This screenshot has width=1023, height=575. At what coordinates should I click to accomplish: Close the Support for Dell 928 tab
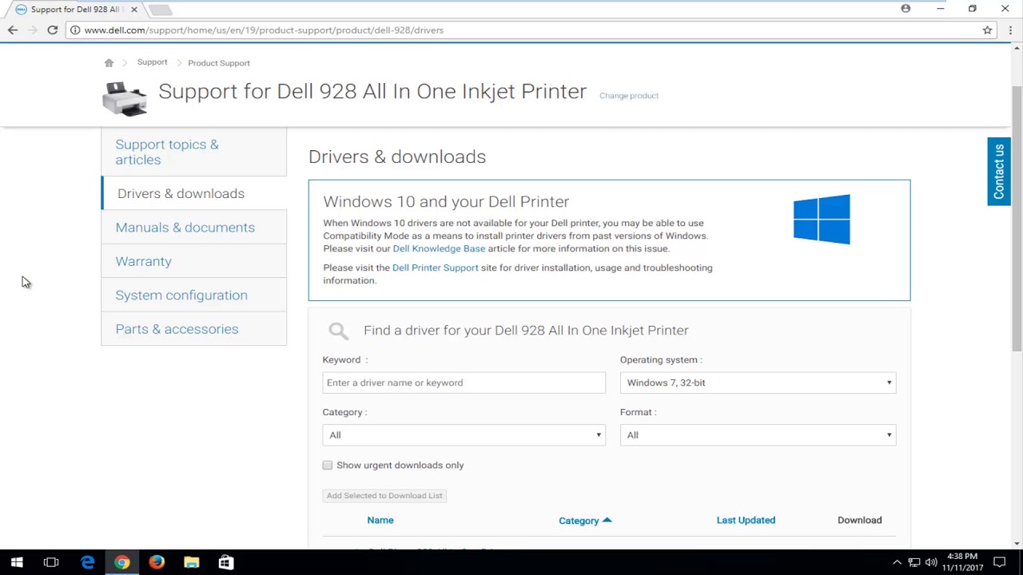coord(134,10)
